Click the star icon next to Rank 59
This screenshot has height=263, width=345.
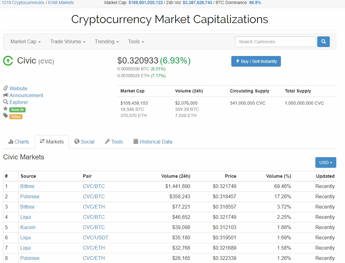pyautogui.click(x=6, y=109)
